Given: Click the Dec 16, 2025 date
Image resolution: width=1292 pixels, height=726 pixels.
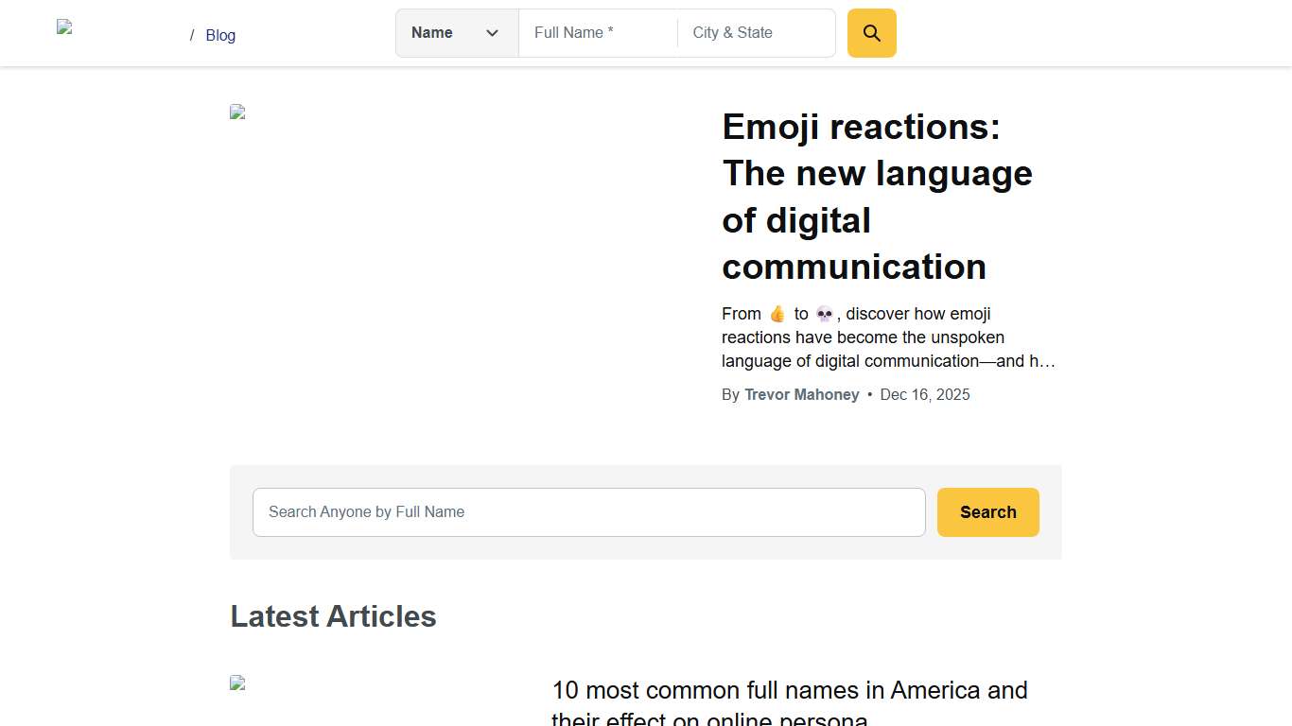Looking at the screenshot, I should [924, 394].
